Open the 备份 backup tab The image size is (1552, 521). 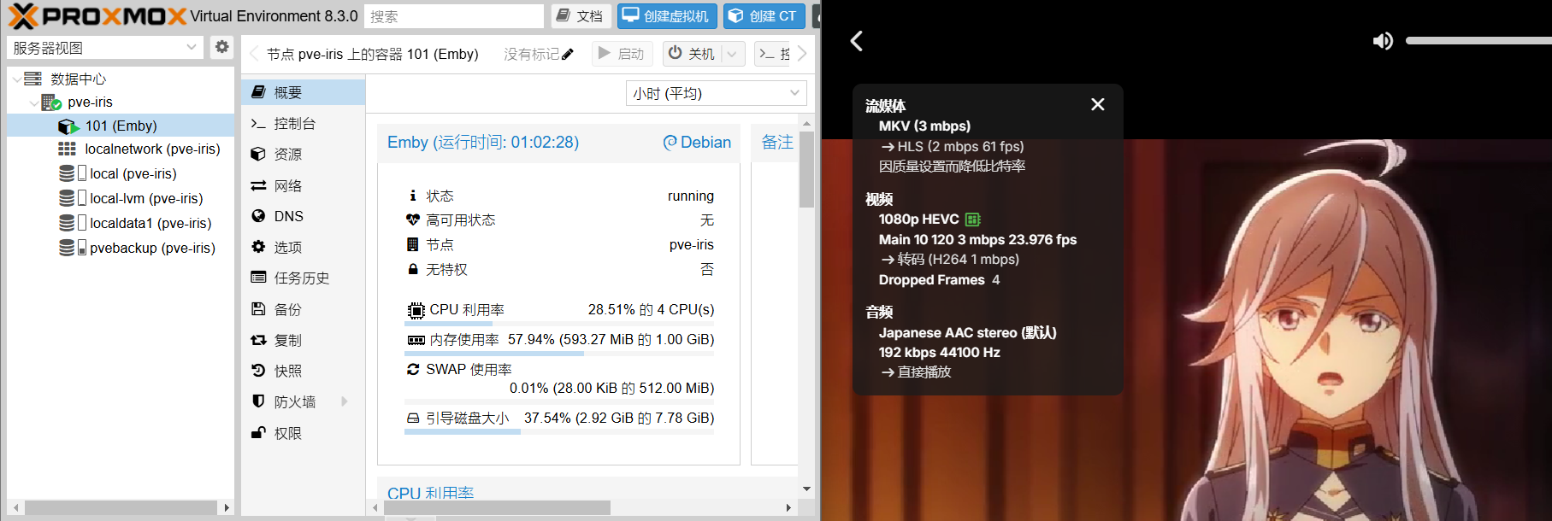304,309
